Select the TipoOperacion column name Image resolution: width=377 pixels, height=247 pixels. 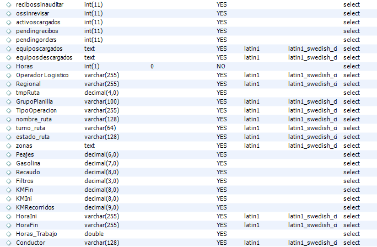36,110
